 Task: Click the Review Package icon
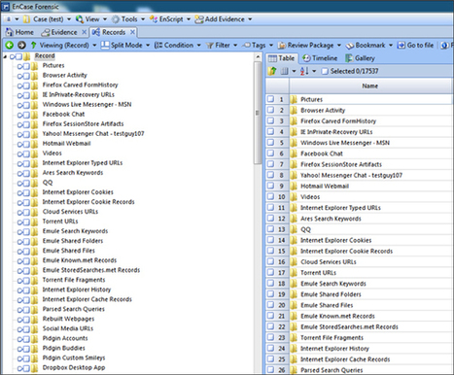(x=282, y=46)
